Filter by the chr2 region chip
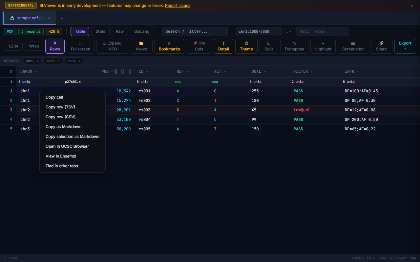 pyautogui.click(x=53, y=61)
